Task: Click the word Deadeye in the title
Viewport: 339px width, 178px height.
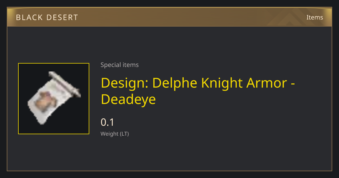Action: 128,99
